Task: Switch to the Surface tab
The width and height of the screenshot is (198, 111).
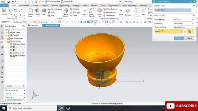Action: click(x=45, y=6)
